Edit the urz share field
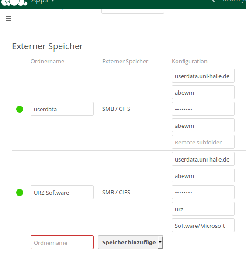The image size is (246, 258). coord(203,209)
